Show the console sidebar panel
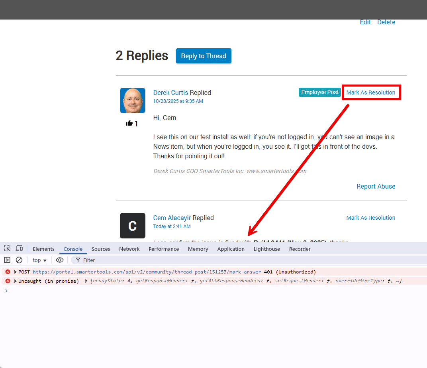Viewport: 427px width, 368px height. click(x=7, y=260)
